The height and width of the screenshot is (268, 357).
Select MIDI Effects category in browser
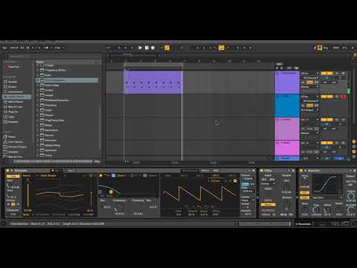pos(16,102)
